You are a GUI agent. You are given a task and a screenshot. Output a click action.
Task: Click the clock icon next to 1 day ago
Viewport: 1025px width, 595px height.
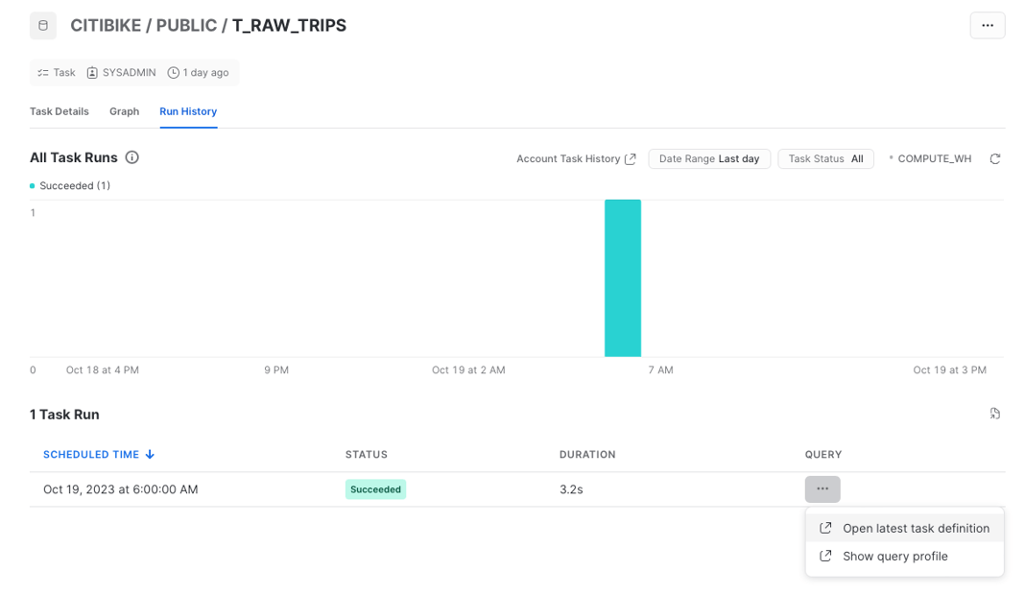point(173,73)
